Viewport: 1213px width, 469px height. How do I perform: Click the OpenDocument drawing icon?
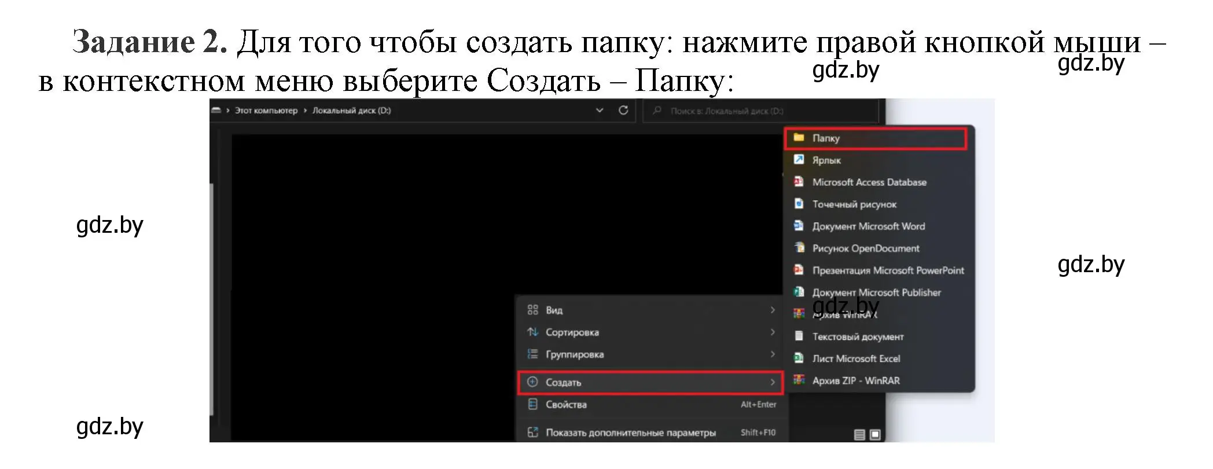click(x=799, y=248)
